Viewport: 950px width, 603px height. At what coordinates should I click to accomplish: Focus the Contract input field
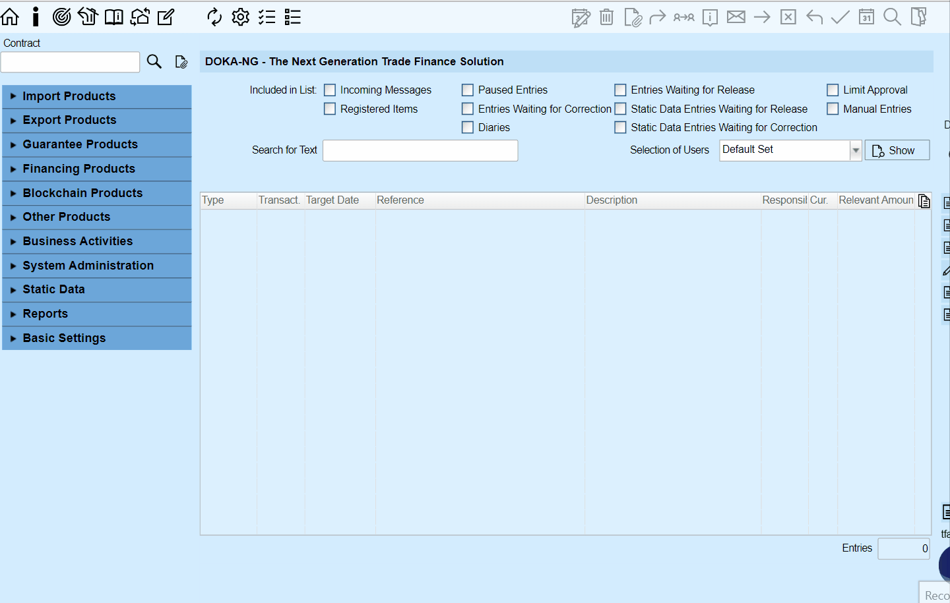coord(71,62)
